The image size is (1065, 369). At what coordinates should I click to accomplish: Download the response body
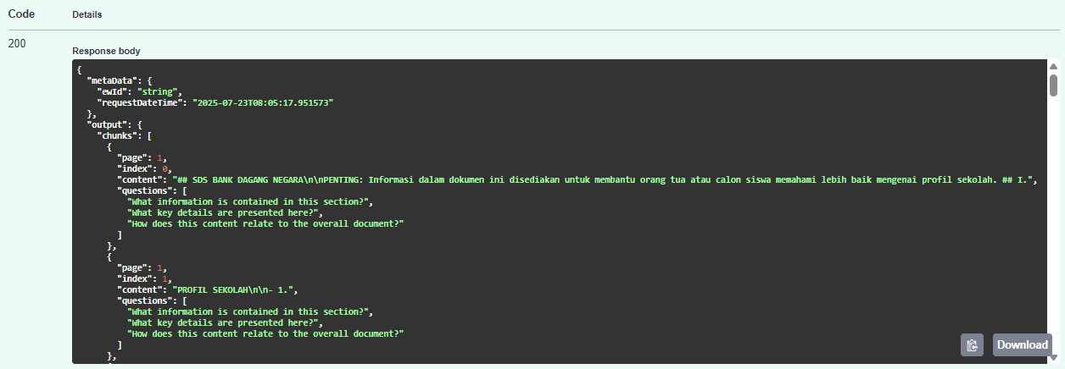[1022, 345]
